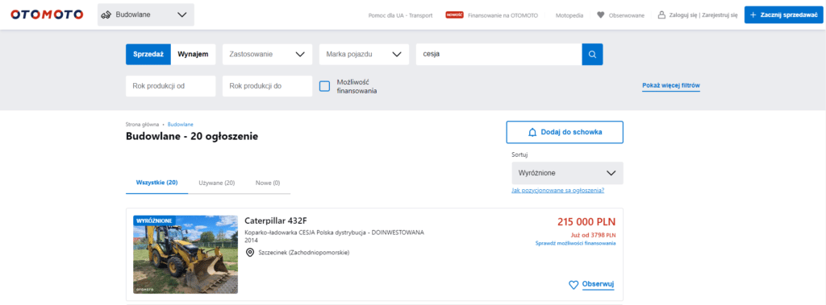Click the plus icon in Zacznij sprzedawać
Image resolution: width=826 pixels, height=305 pixels.
(753, 15)
